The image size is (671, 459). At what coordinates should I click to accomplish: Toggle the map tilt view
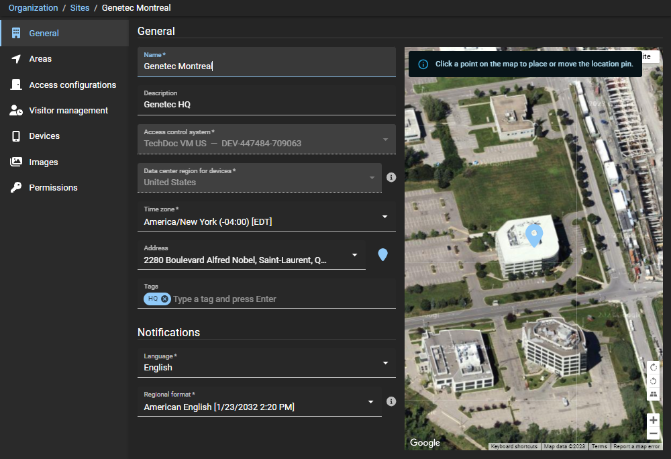pos(654,395)
